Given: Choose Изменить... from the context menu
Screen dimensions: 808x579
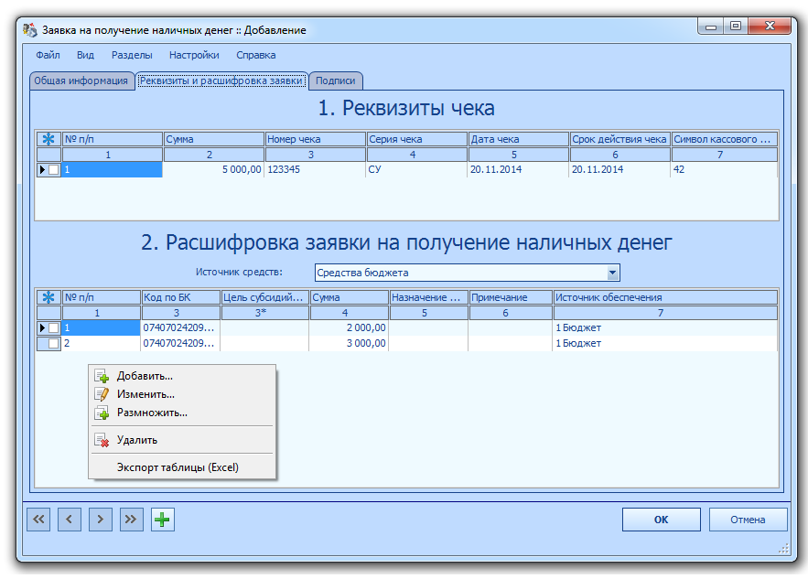Looking at the screenshot, I should pos(182,394).
